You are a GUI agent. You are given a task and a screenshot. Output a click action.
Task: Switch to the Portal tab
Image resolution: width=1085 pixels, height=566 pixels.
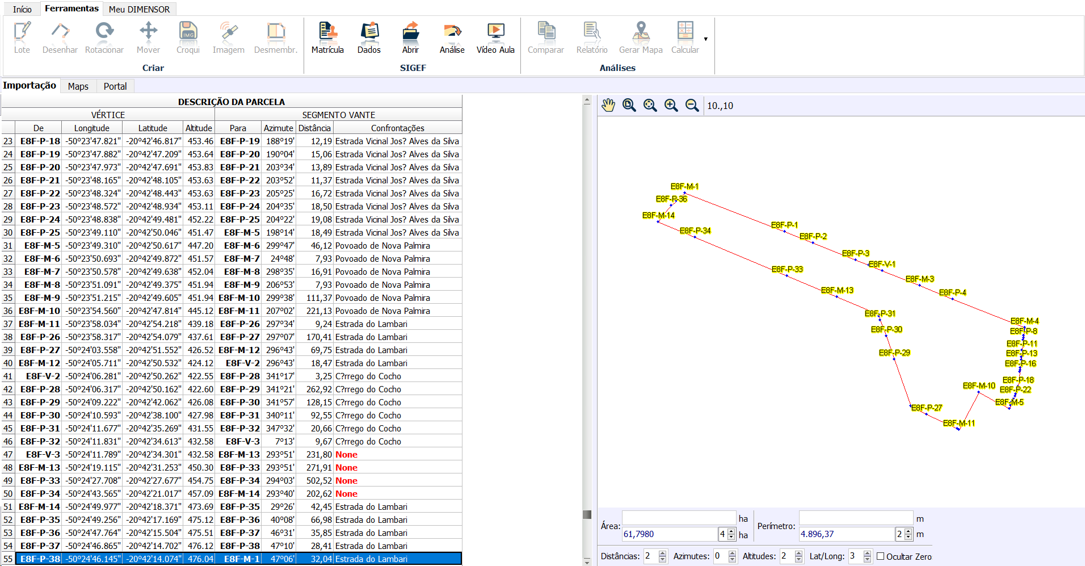[115, 86]
